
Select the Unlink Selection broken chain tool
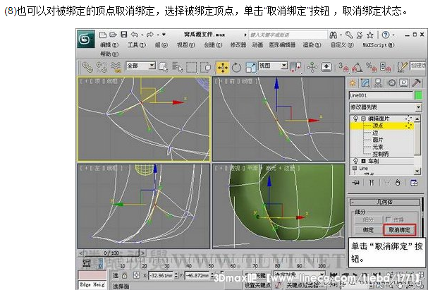102,67
